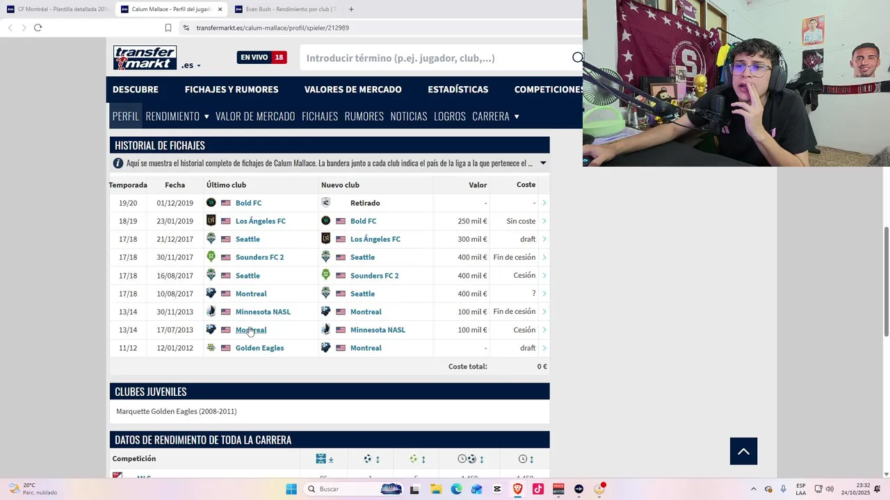This screenshot has height=500, width=890.
Task: Expand the Rendimiento dropdown arrow
Action: tap(207, 117)
